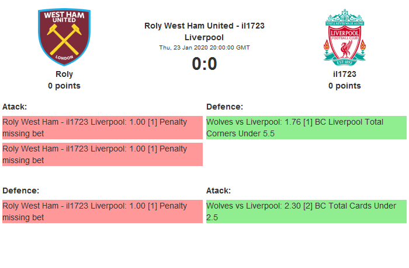Click the crossed hammers on West Ham crest
Viewport: 409px width, 268px height.
coord(64,39)
